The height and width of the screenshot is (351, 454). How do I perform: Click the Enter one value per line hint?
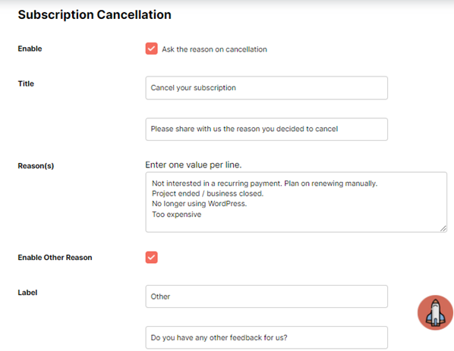(x=194, y=165)
